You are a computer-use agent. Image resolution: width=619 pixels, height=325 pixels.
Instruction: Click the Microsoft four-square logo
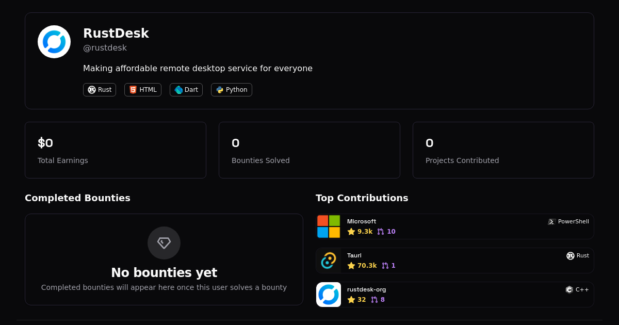[x=329, y=226]
